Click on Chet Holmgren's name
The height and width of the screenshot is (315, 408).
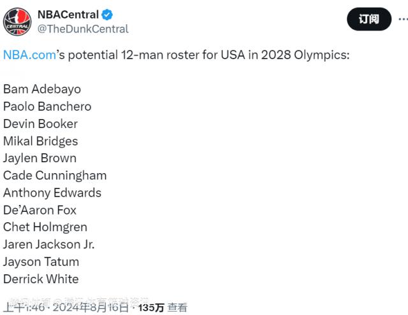tap(45, 227)
